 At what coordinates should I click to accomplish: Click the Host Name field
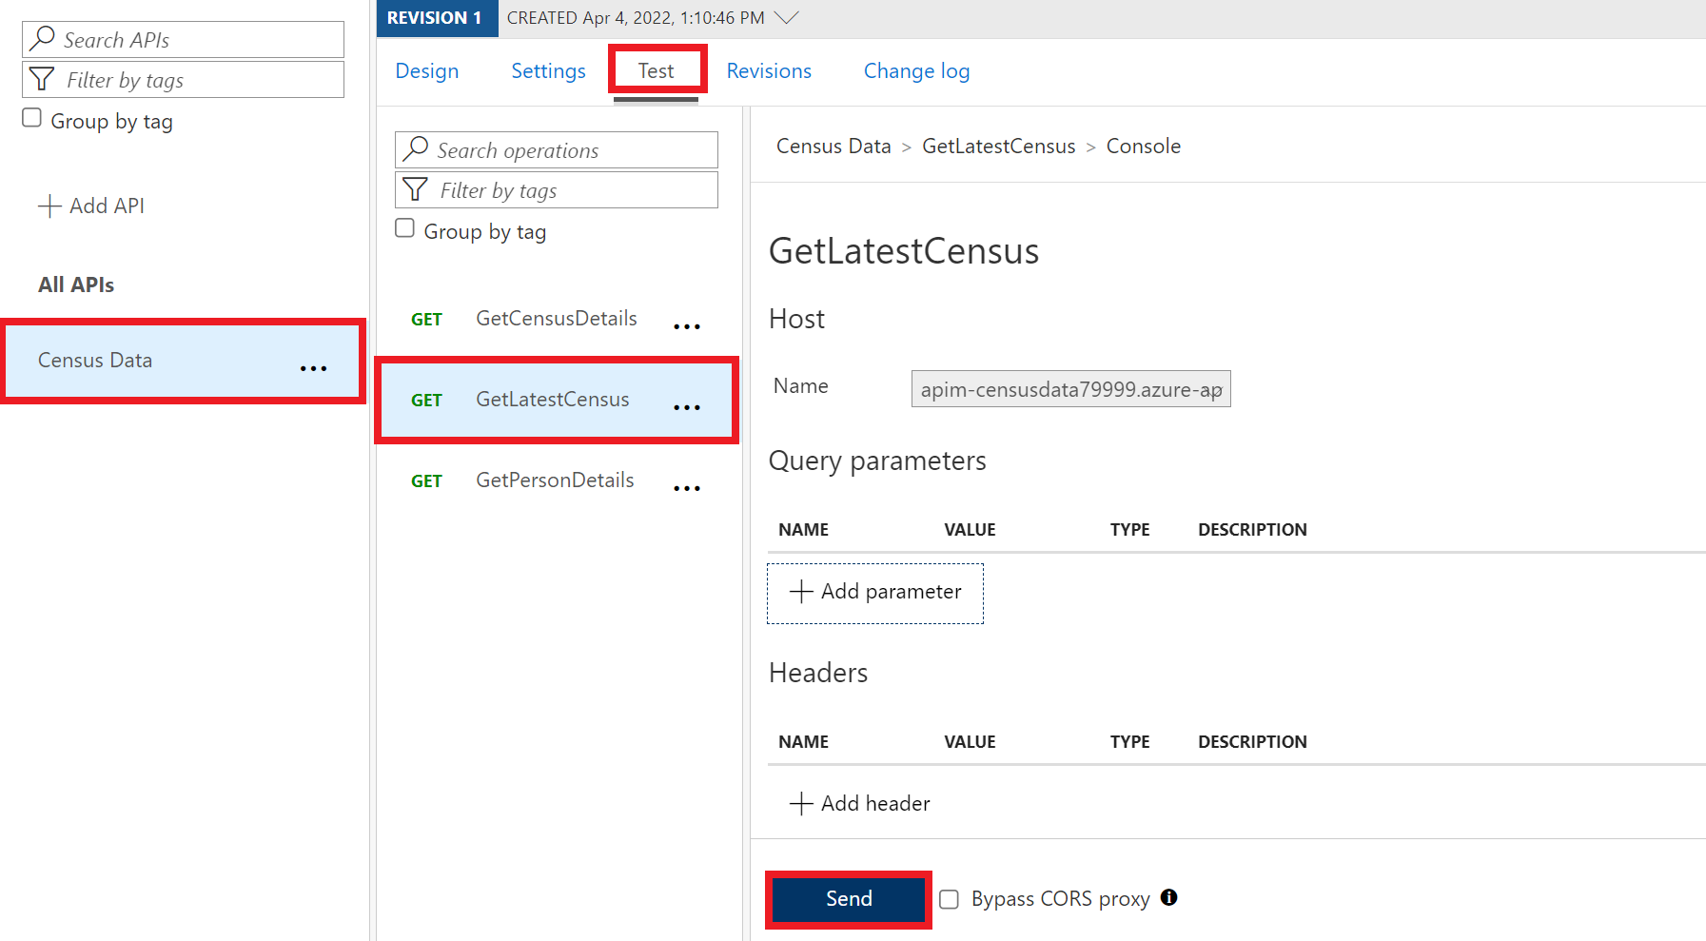(x=1071, y=389)
